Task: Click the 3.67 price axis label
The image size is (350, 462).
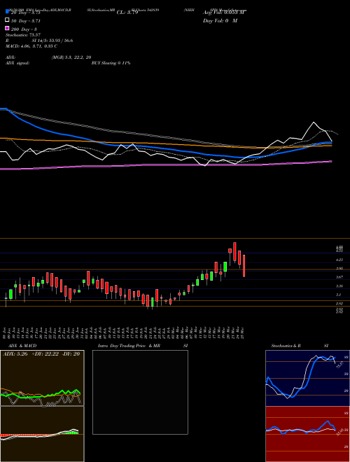Action: click(x=339, y=277)
